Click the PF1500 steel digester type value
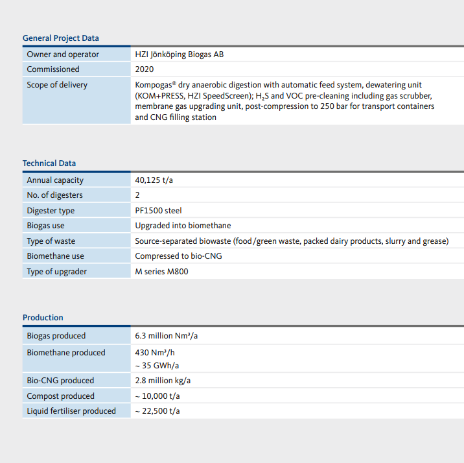This screenshot has height=463, width=464. [158, 211]
